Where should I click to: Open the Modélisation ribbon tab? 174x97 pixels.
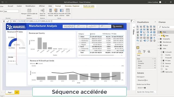click(x=30, y=6)
